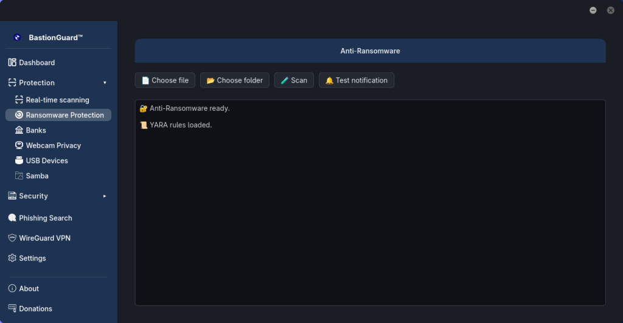This screenshot has width=623, height=323.
Task: Start a ransomware Scan
Action: [x=294, y=80]
